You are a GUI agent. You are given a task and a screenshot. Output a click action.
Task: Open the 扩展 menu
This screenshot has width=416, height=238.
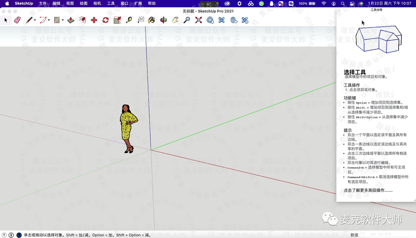[x=138, y=3]
